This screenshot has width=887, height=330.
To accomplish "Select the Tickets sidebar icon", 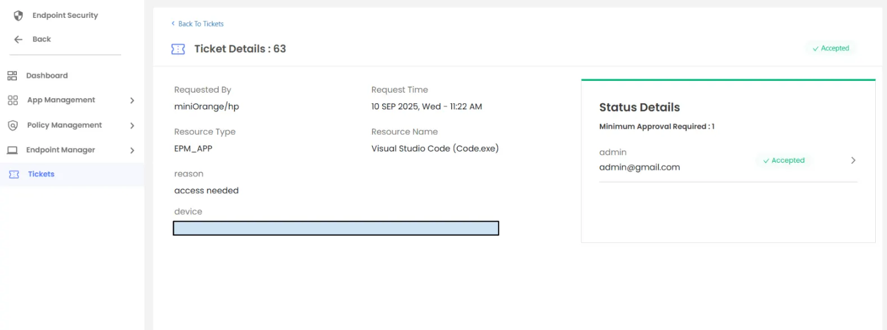I will pyautogui.click(x=13, y=174).
